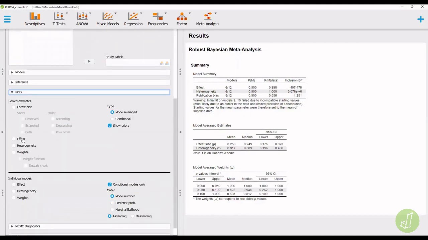Viewport: 428px width, 240px height.
Task: Select the Conditional type option
Action: click(x=112, y=119)
